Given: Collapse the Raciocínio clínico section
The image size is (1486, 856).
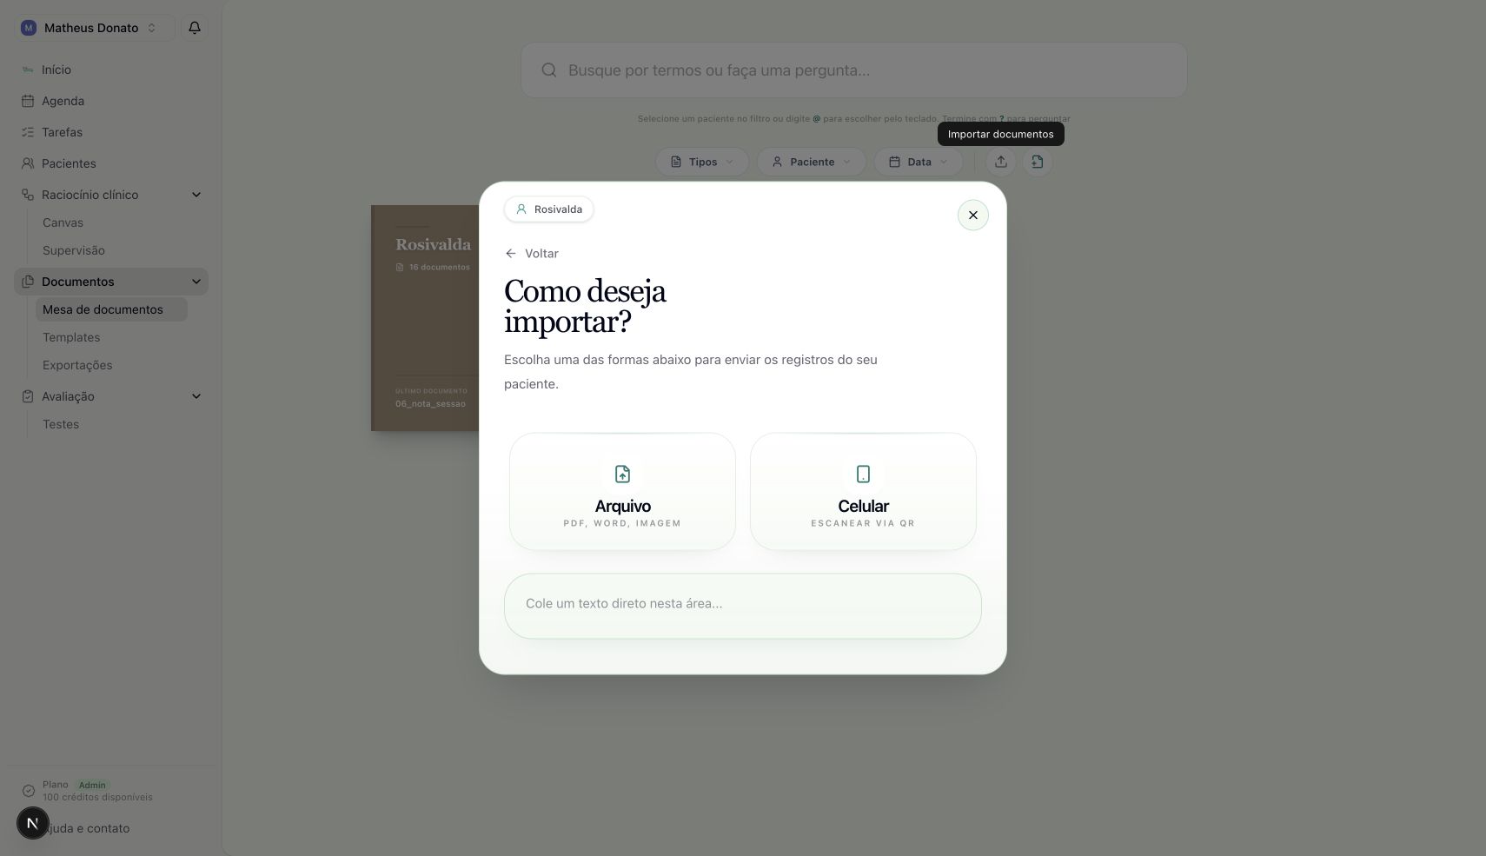Looking at the screenshot, I should pos(196,195).
